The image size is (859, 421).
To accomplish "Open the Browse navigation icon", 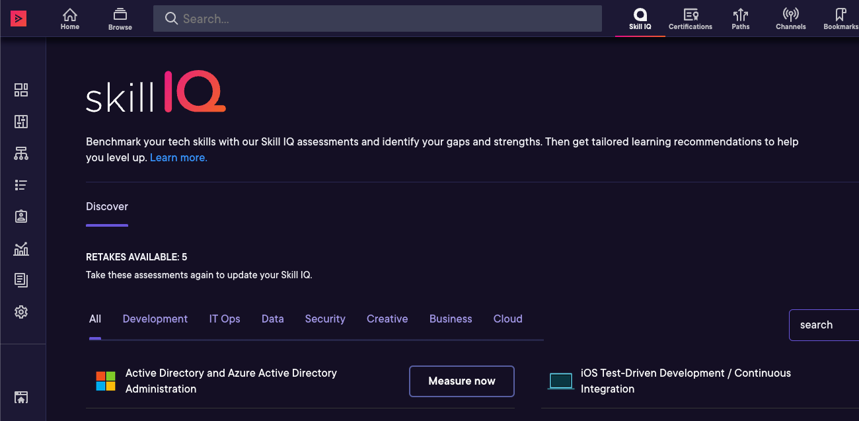I will click(120, 19).
